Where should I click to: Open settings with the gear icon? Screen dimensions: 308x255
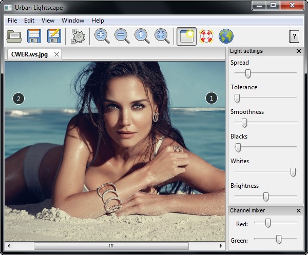tap(78, 36)
